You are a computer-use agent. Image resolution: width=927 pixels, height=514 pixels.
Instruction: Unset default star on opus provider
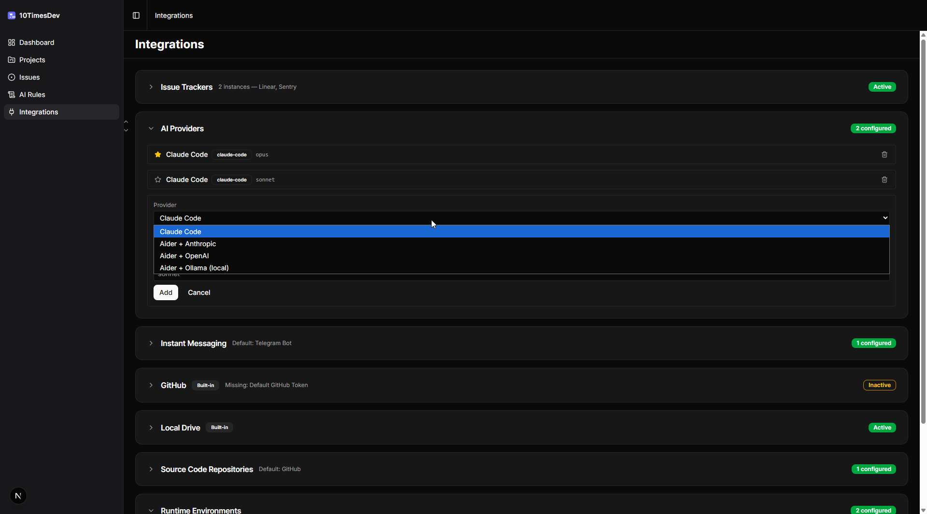click(x=158, y=154)
